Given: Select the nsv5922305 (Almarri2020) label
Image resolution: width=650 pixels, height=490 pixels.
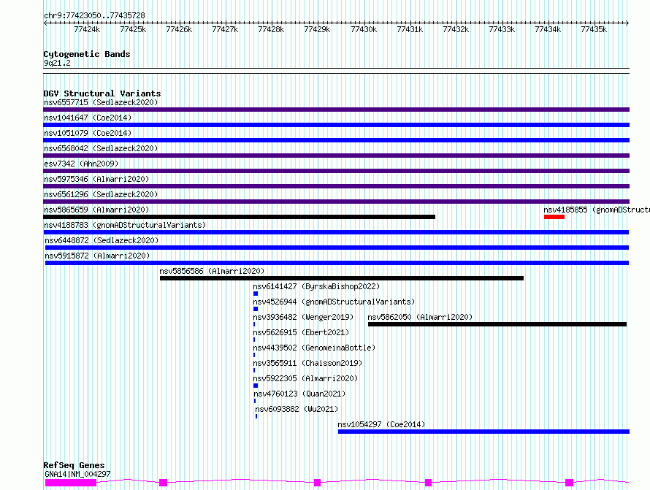Looking at the screenshot, I should [x=305, y=378].
